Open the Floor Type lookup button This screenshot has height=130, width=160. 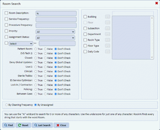pos(108,46)
